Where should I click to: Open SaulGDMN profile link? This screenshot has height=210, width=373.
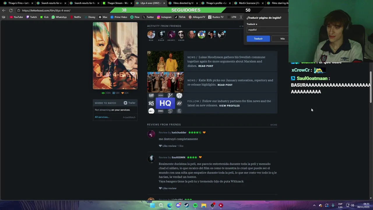(178, 157)
